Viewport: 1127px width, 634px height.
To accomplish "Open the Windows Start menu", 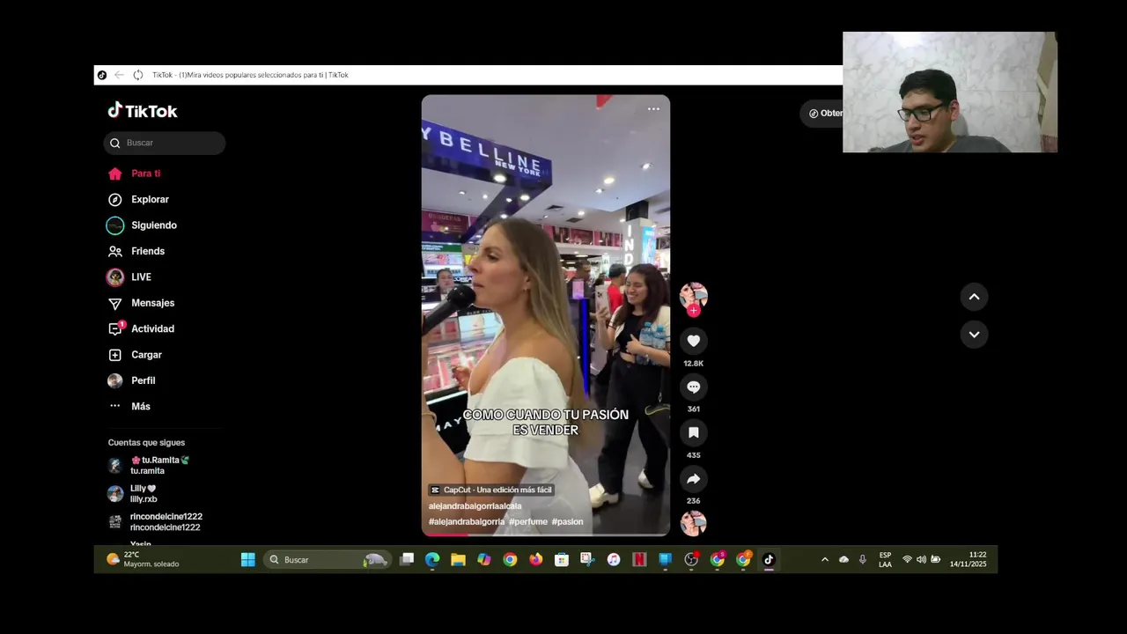I will (248, 559).
